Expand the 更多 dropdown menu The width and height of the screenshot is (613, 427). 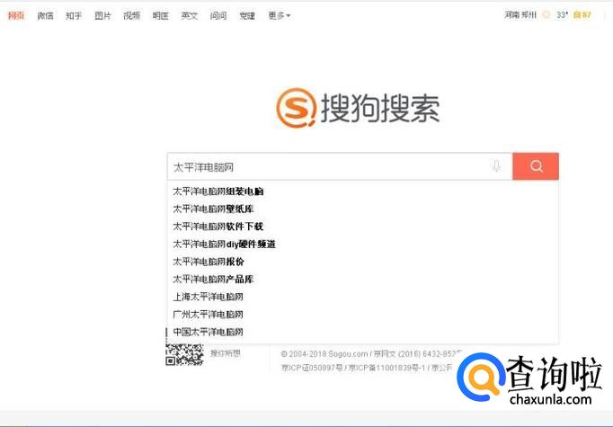pyautogui.click(x=280, y=15)
